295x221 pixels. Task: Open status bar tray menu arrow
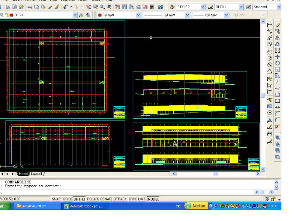[x=280, y=199]
